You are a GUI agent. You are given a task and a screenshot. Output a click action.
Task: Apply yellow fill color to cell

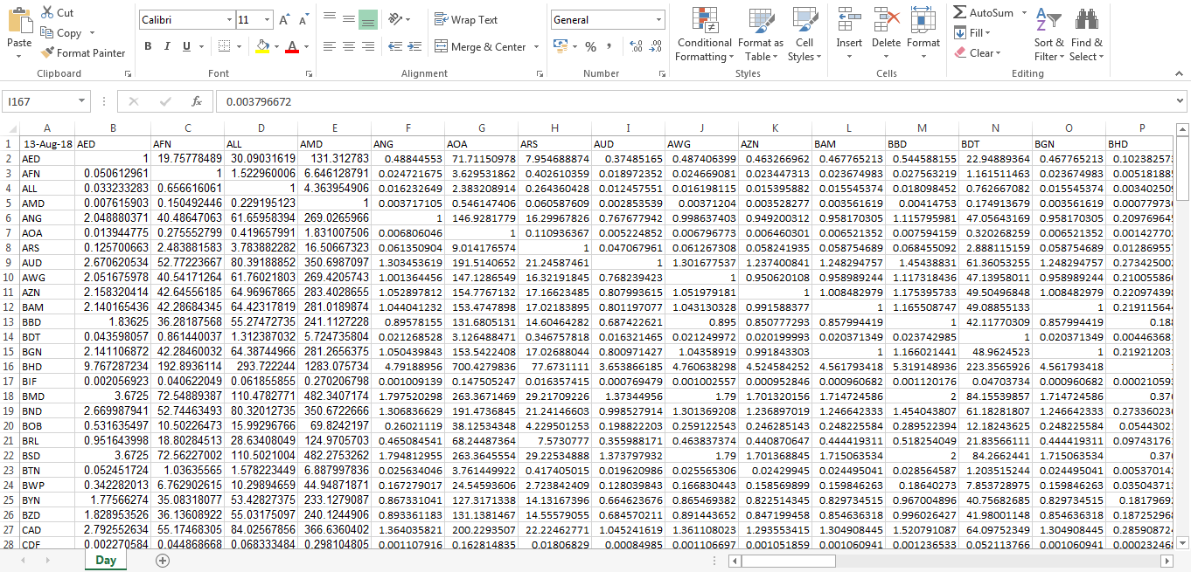[x=262, y=46]
